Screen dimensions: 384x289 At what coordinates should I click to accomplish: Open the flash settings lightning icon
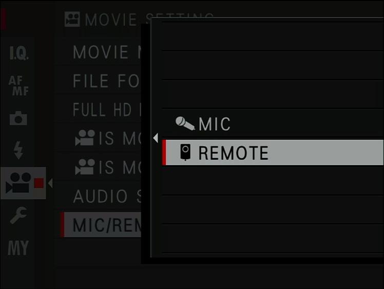tap(18, 150)
